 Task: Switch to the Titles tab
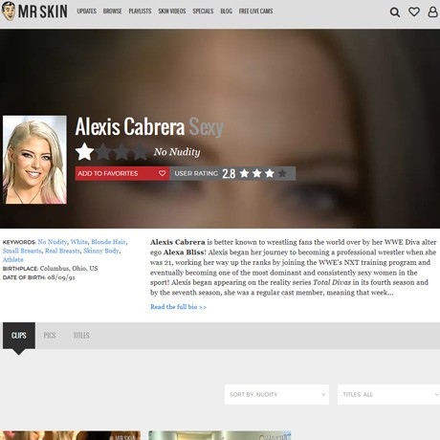(x=81, y=336)
